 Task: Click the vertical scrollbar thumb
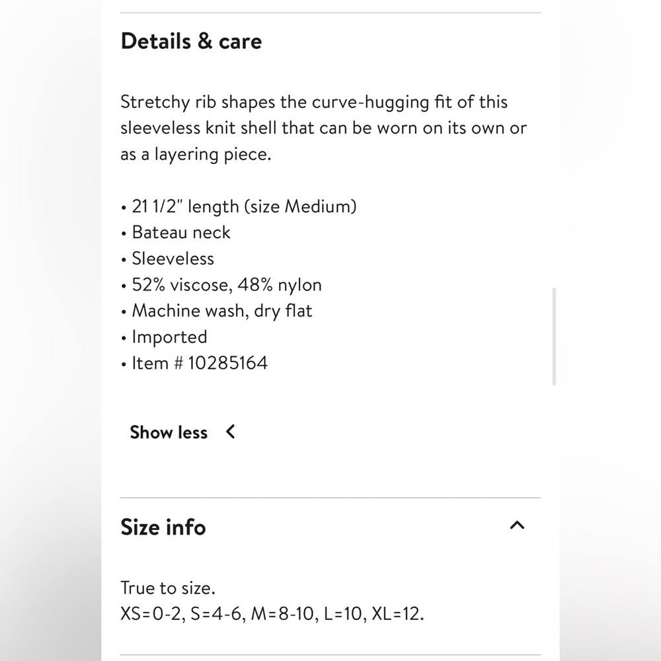coord(554,336)
